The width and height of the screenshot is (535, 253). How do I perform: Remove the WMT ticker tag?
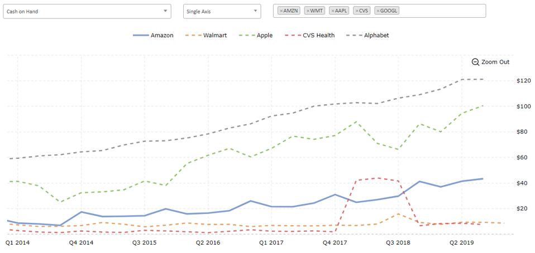(x=308, y=11)
